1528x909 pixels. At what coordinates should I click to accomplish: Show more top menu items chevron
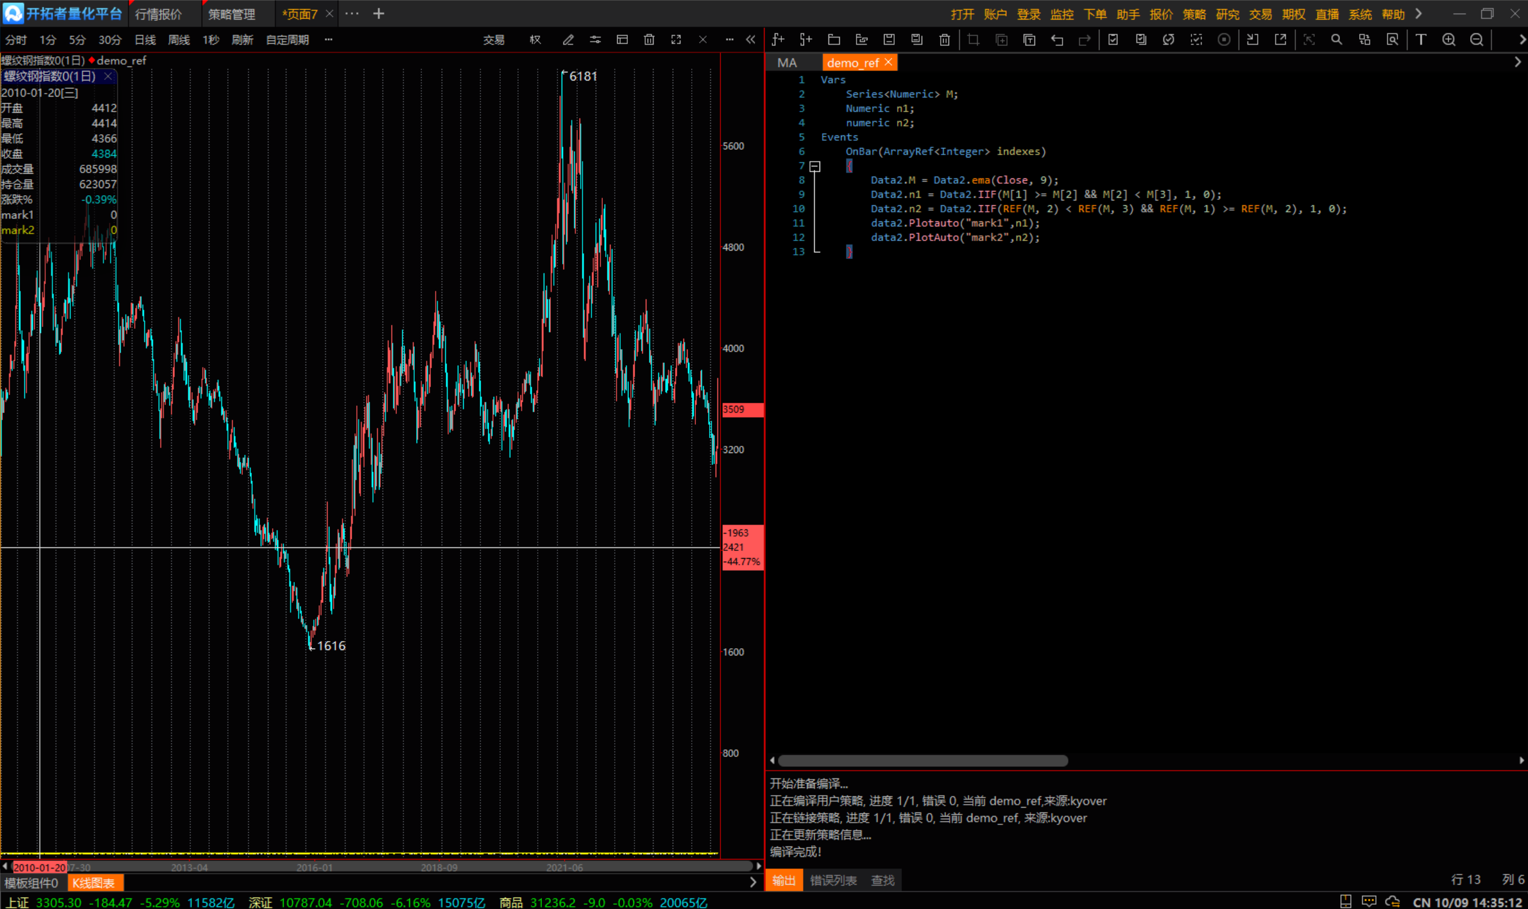click(x=1419, y=14)
